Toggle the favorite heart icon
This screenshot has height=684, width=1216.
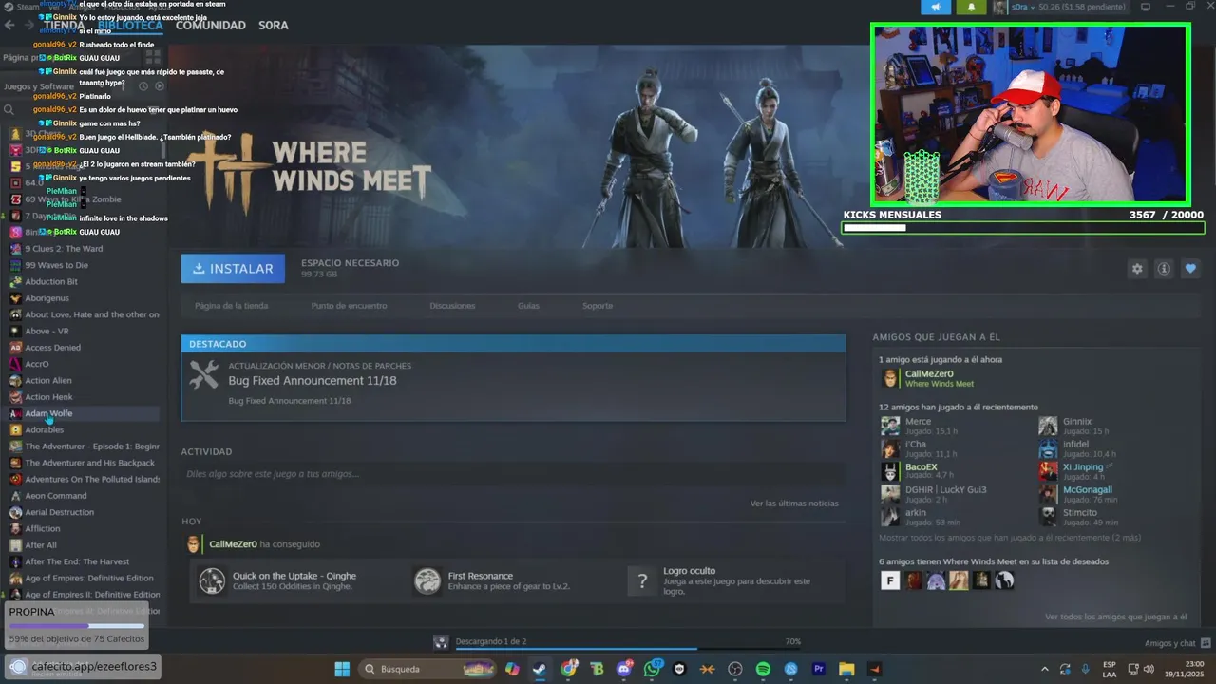tap(1190, 269)
